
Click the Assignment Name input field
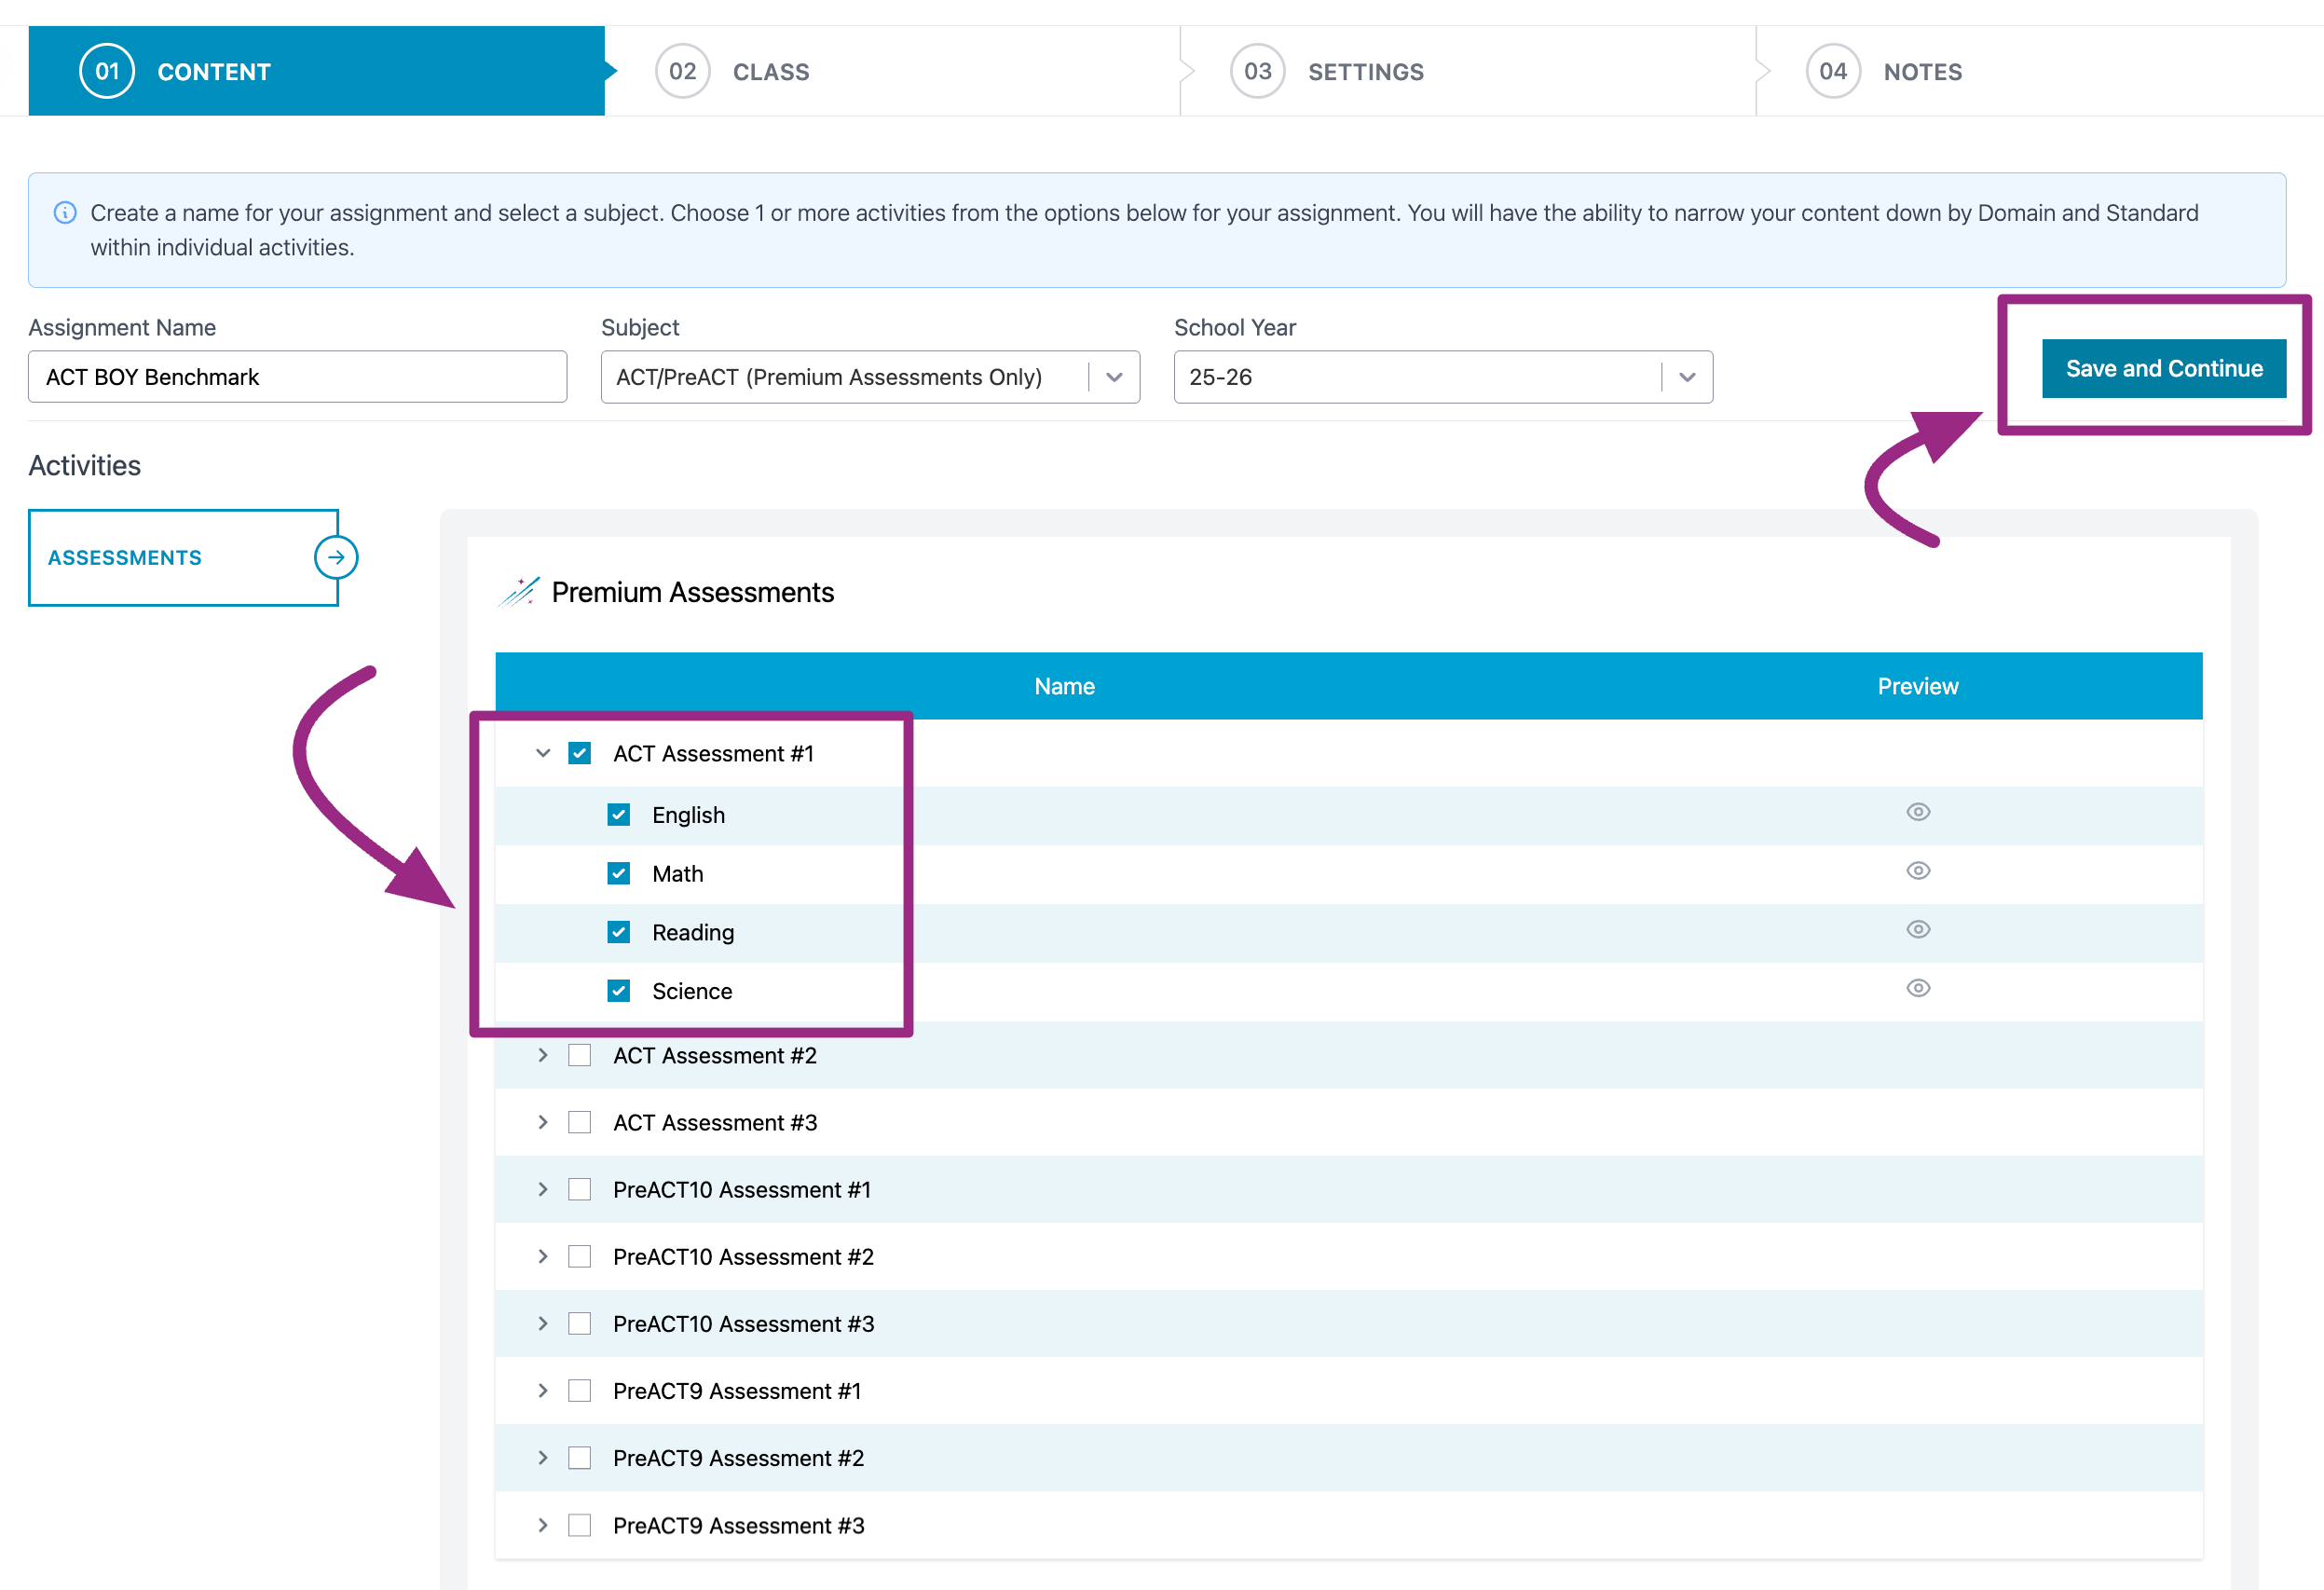click(x=297, y=377)
